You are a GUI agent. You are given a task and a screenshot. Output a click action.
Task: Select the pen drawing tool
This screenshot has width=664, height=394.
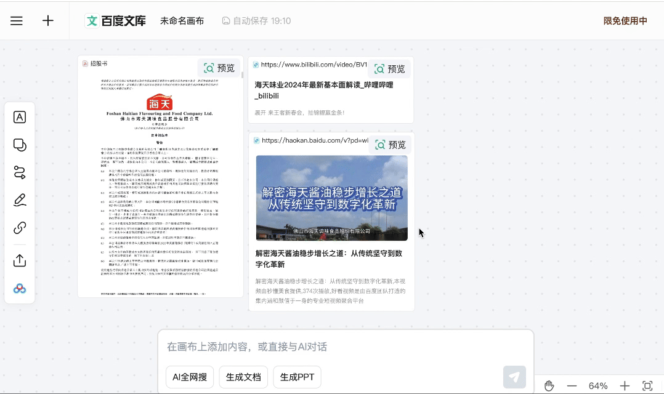pos(20,200)
